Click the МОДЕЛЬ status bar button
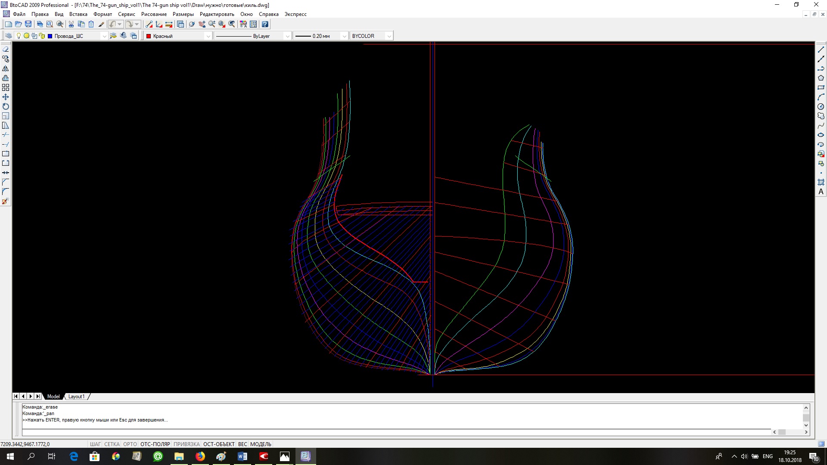The width and height of the screenshot is (827, 465). point(261,444)
